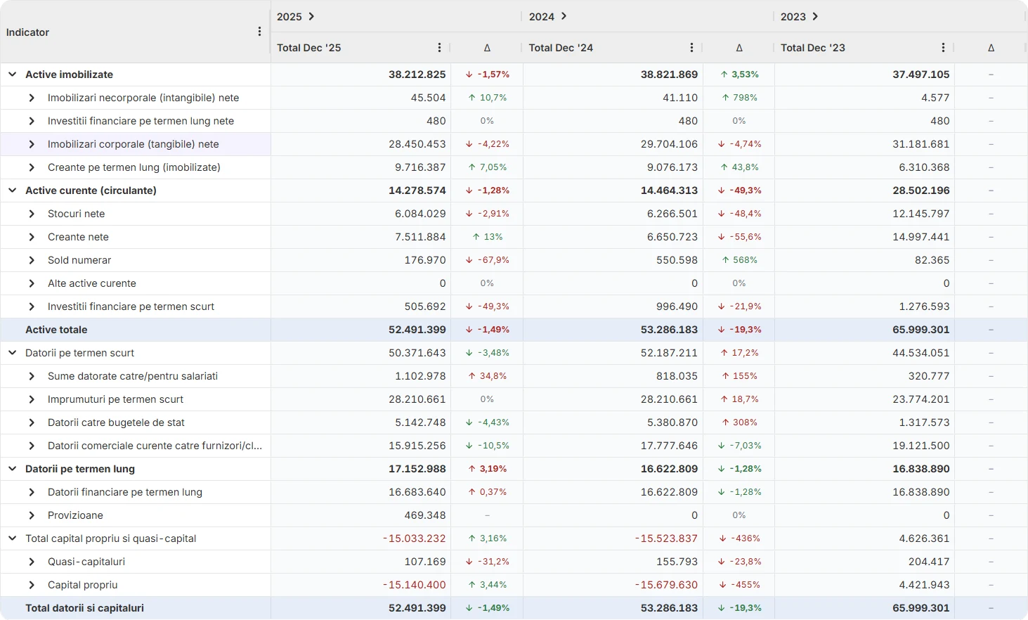Screen dimensions: 1028x620
Task: Expand the Alte active curente row
Action: click(32, 283)
